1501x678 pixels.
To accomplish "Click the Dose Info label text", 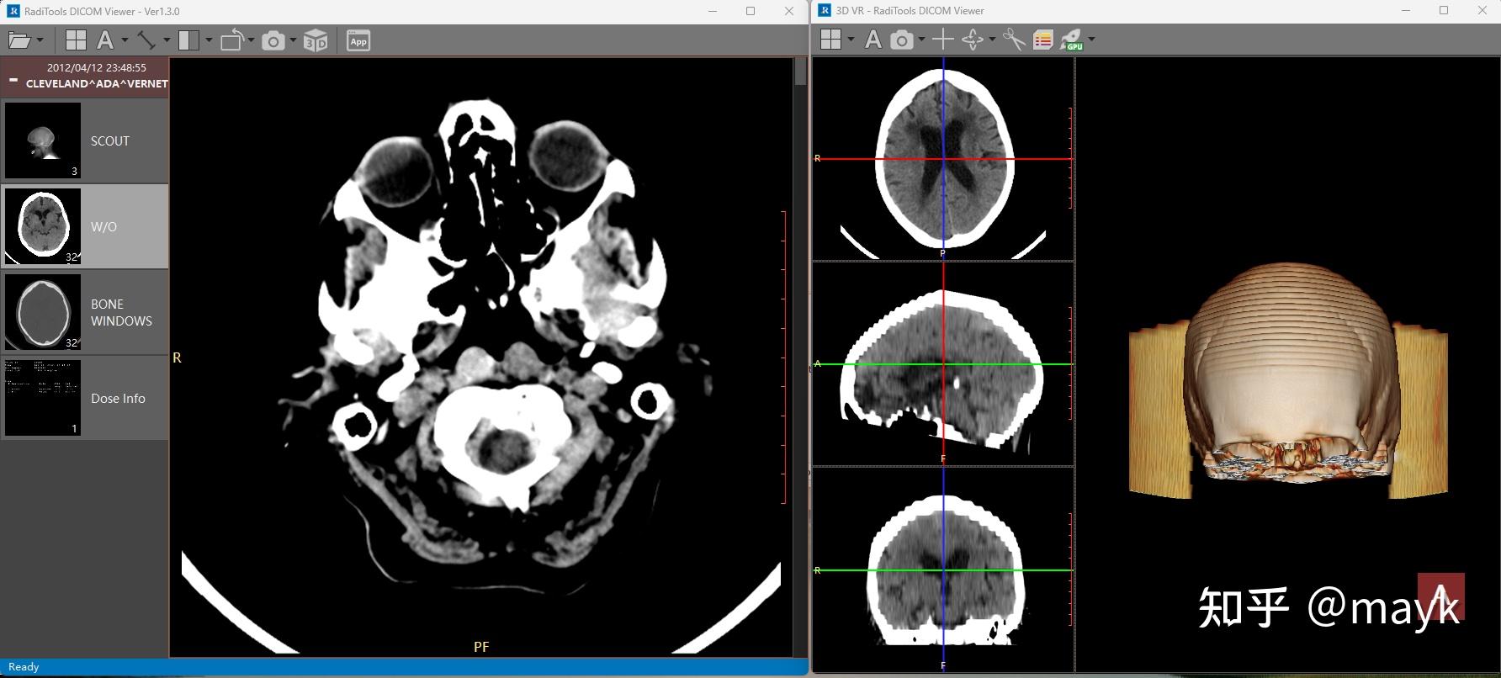I will point(118,399).
